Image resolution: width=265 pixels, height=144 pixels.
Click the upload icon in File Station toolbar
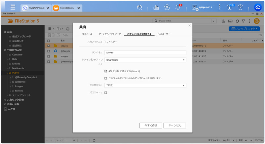223,21
